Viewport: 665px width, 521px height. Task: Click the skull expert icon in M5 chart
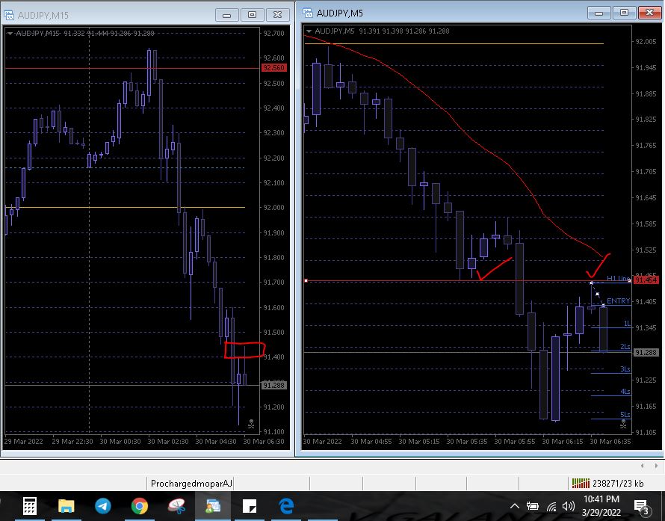pyautogui.click(x=623, y=423)
